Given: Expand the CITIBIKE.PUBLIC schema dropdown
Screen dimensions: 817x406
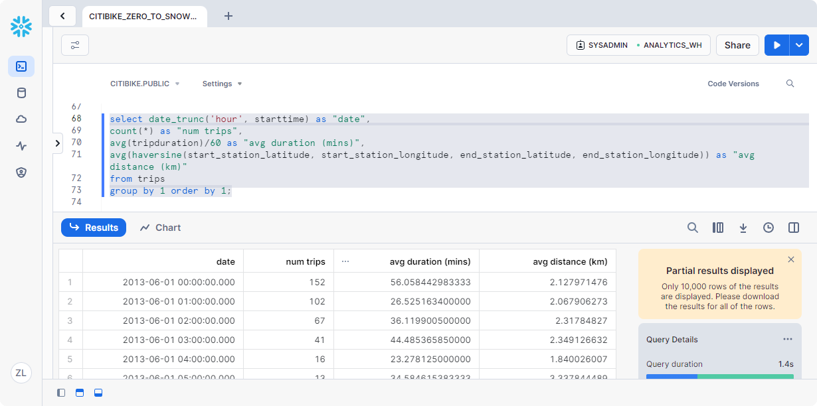Looking at the screenshot, I should point(145,84).
